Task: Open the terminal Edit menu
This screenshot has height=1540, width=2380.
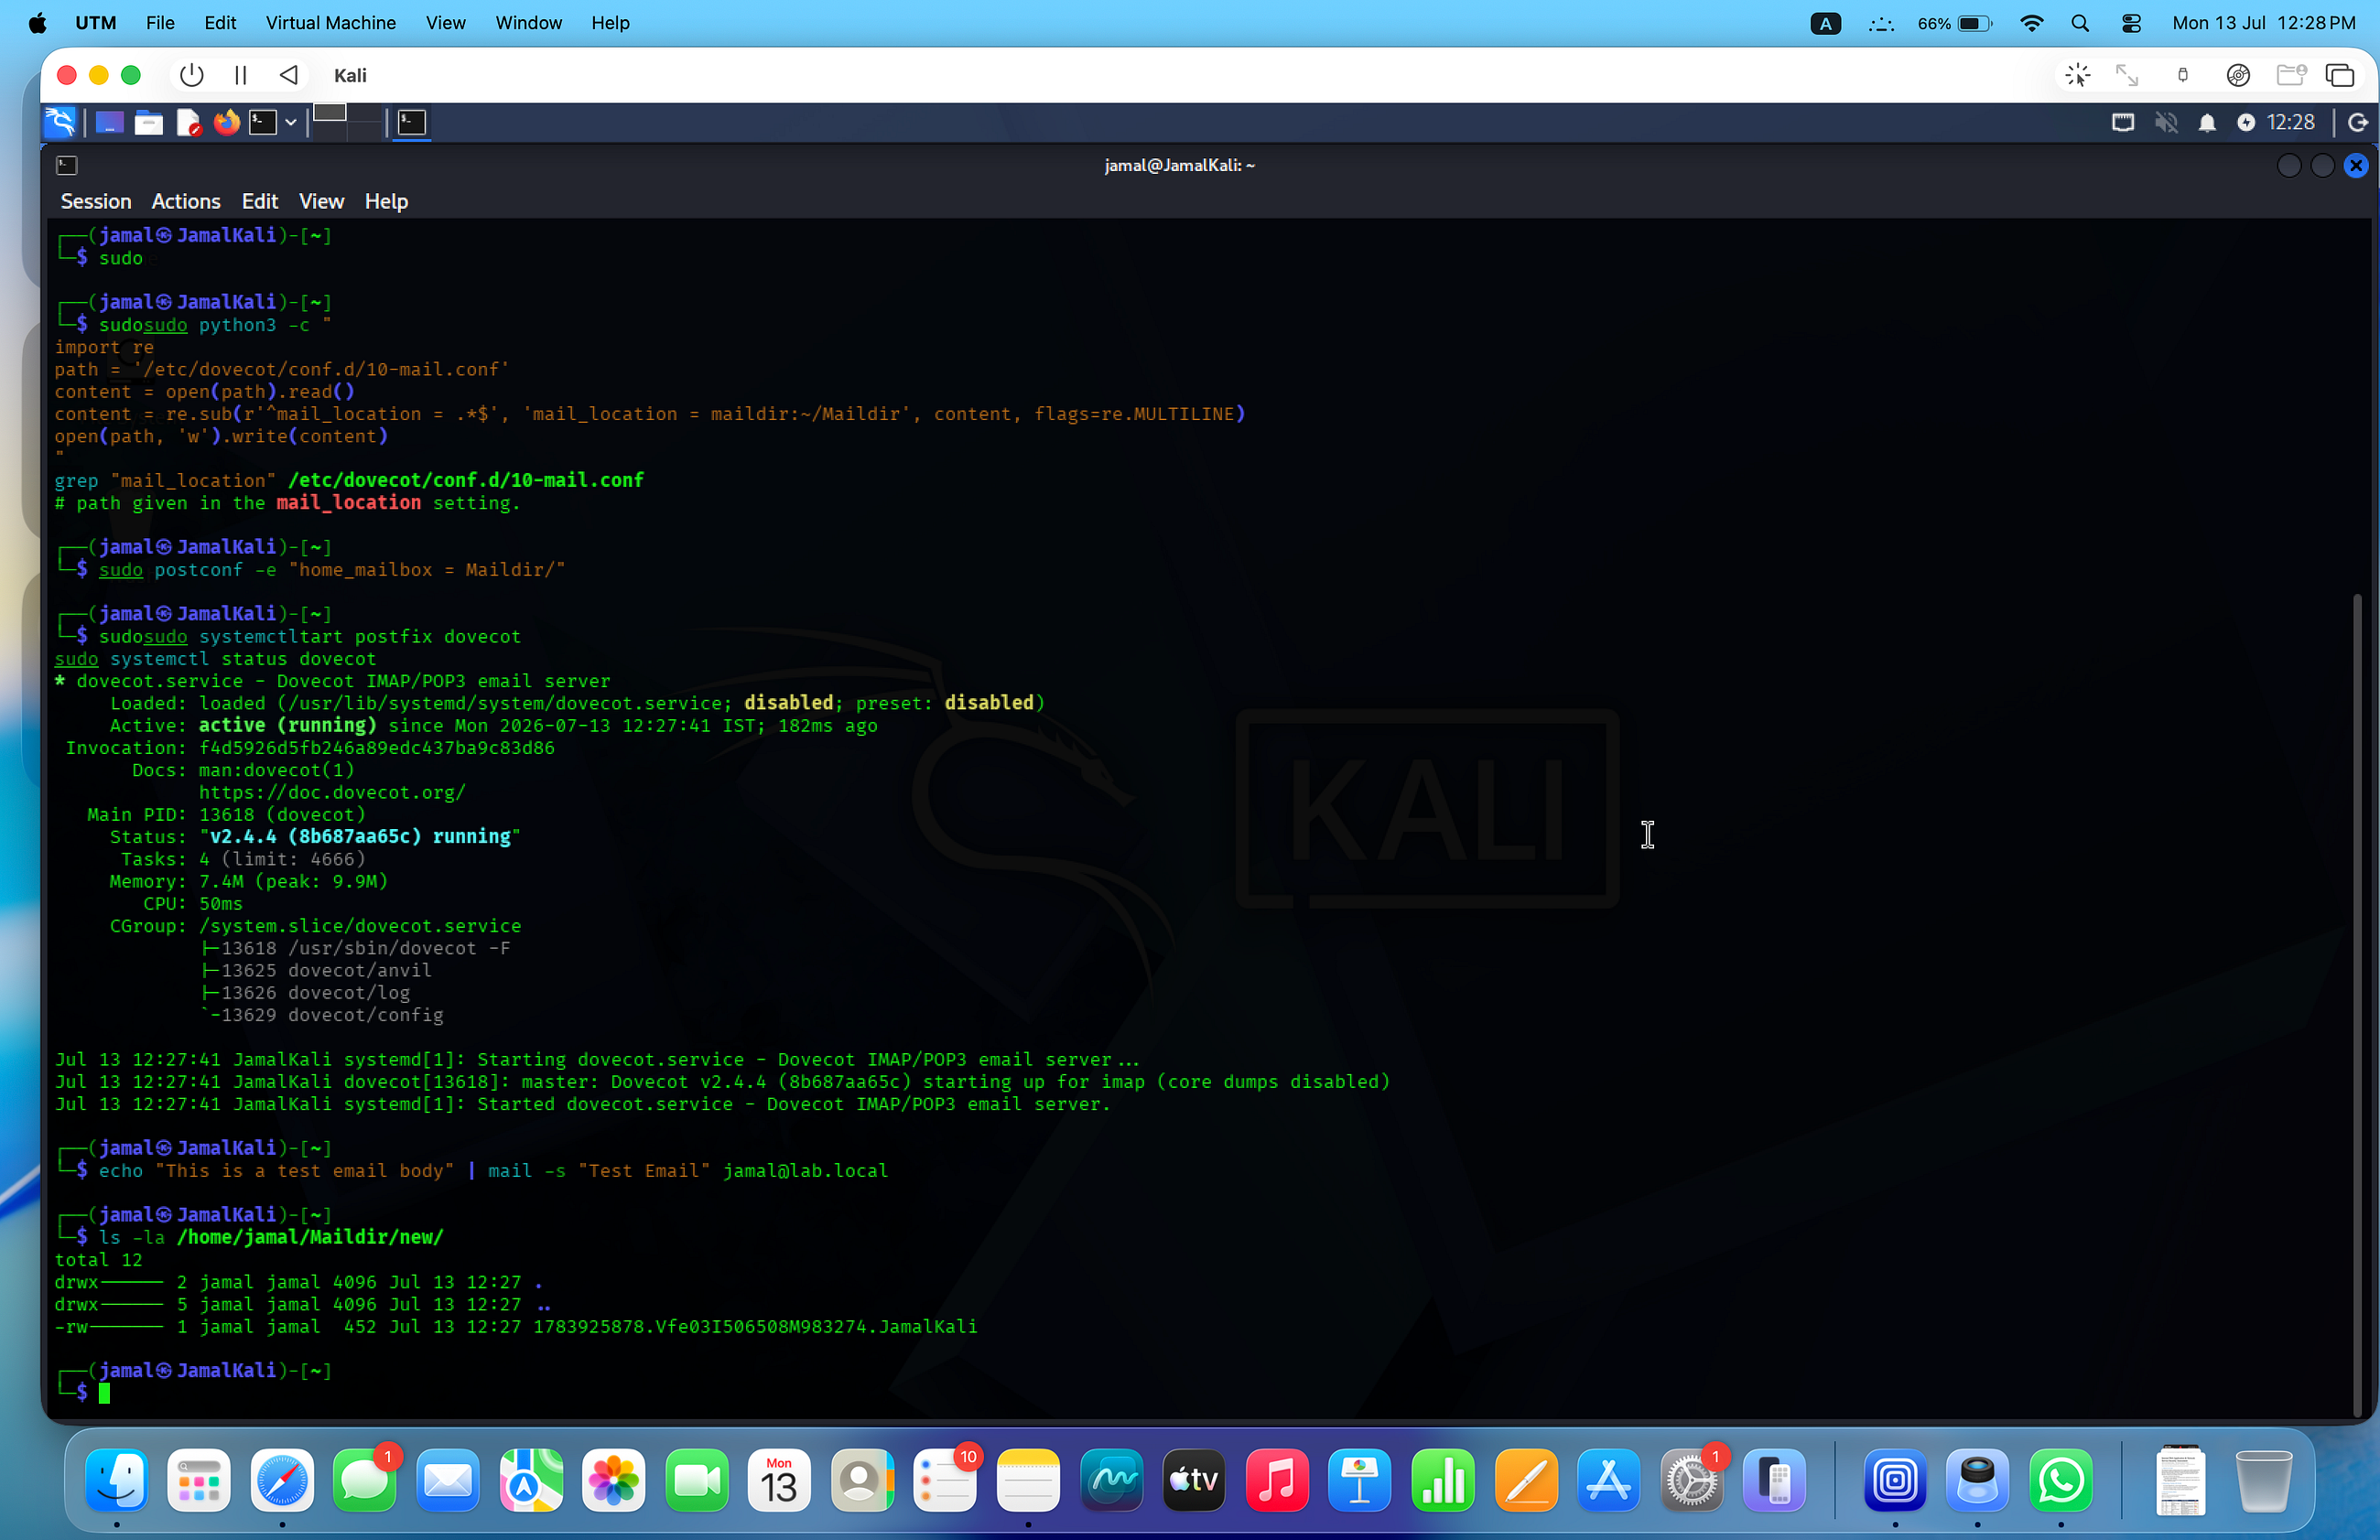Action: click(x=260, y=201)
